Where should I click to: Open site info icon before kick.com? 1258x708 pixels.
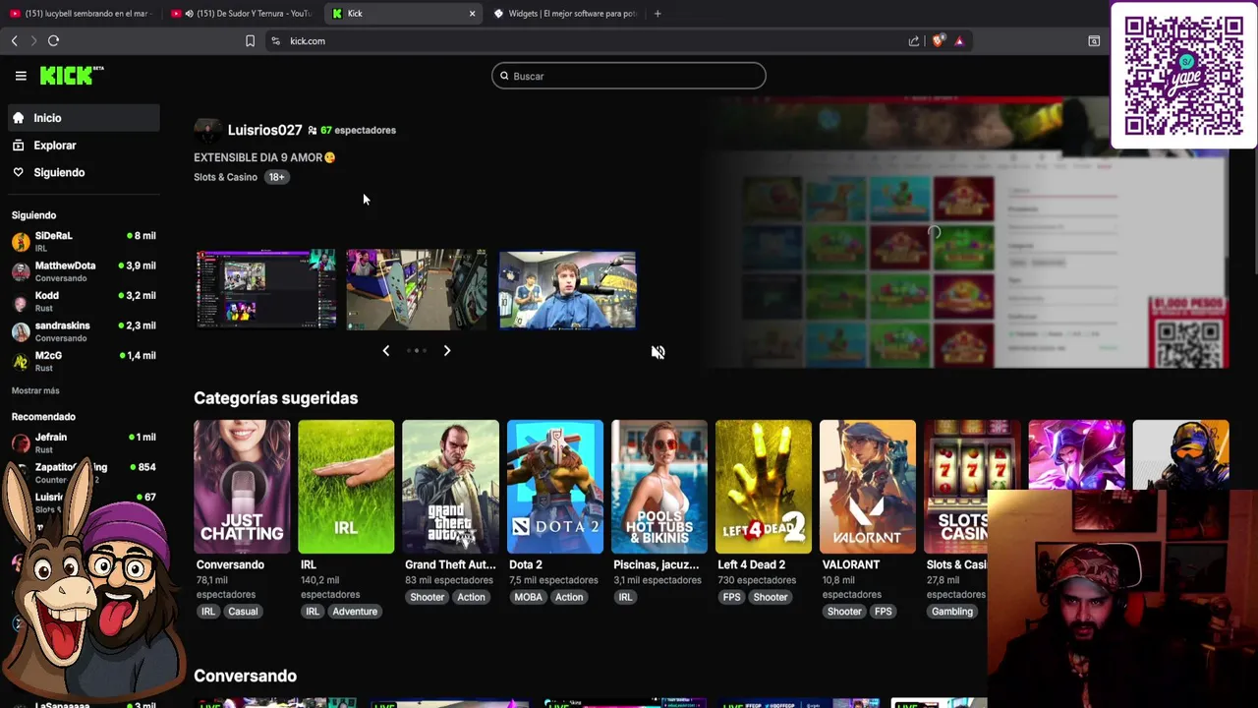point(275,40)
